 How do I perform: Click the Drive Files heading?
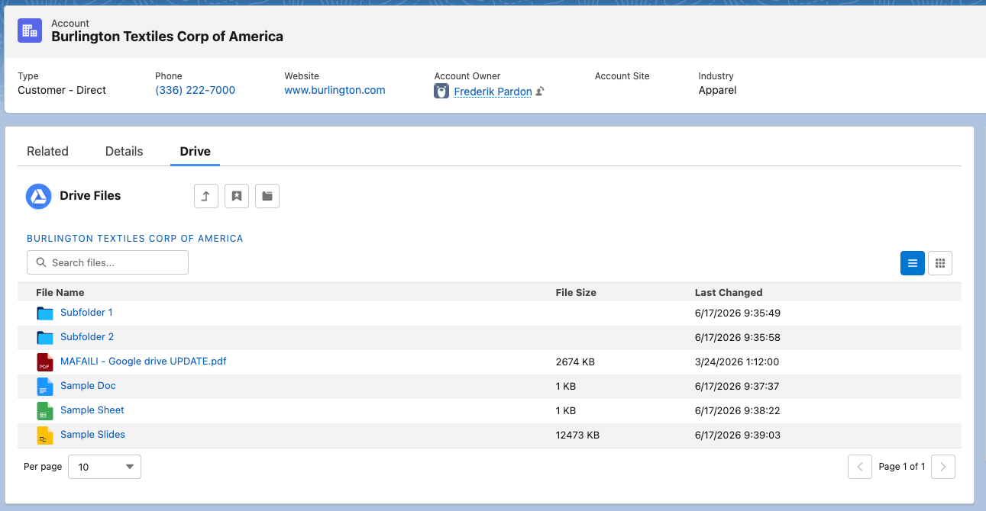pyautogui.click(x=90, y=196)
